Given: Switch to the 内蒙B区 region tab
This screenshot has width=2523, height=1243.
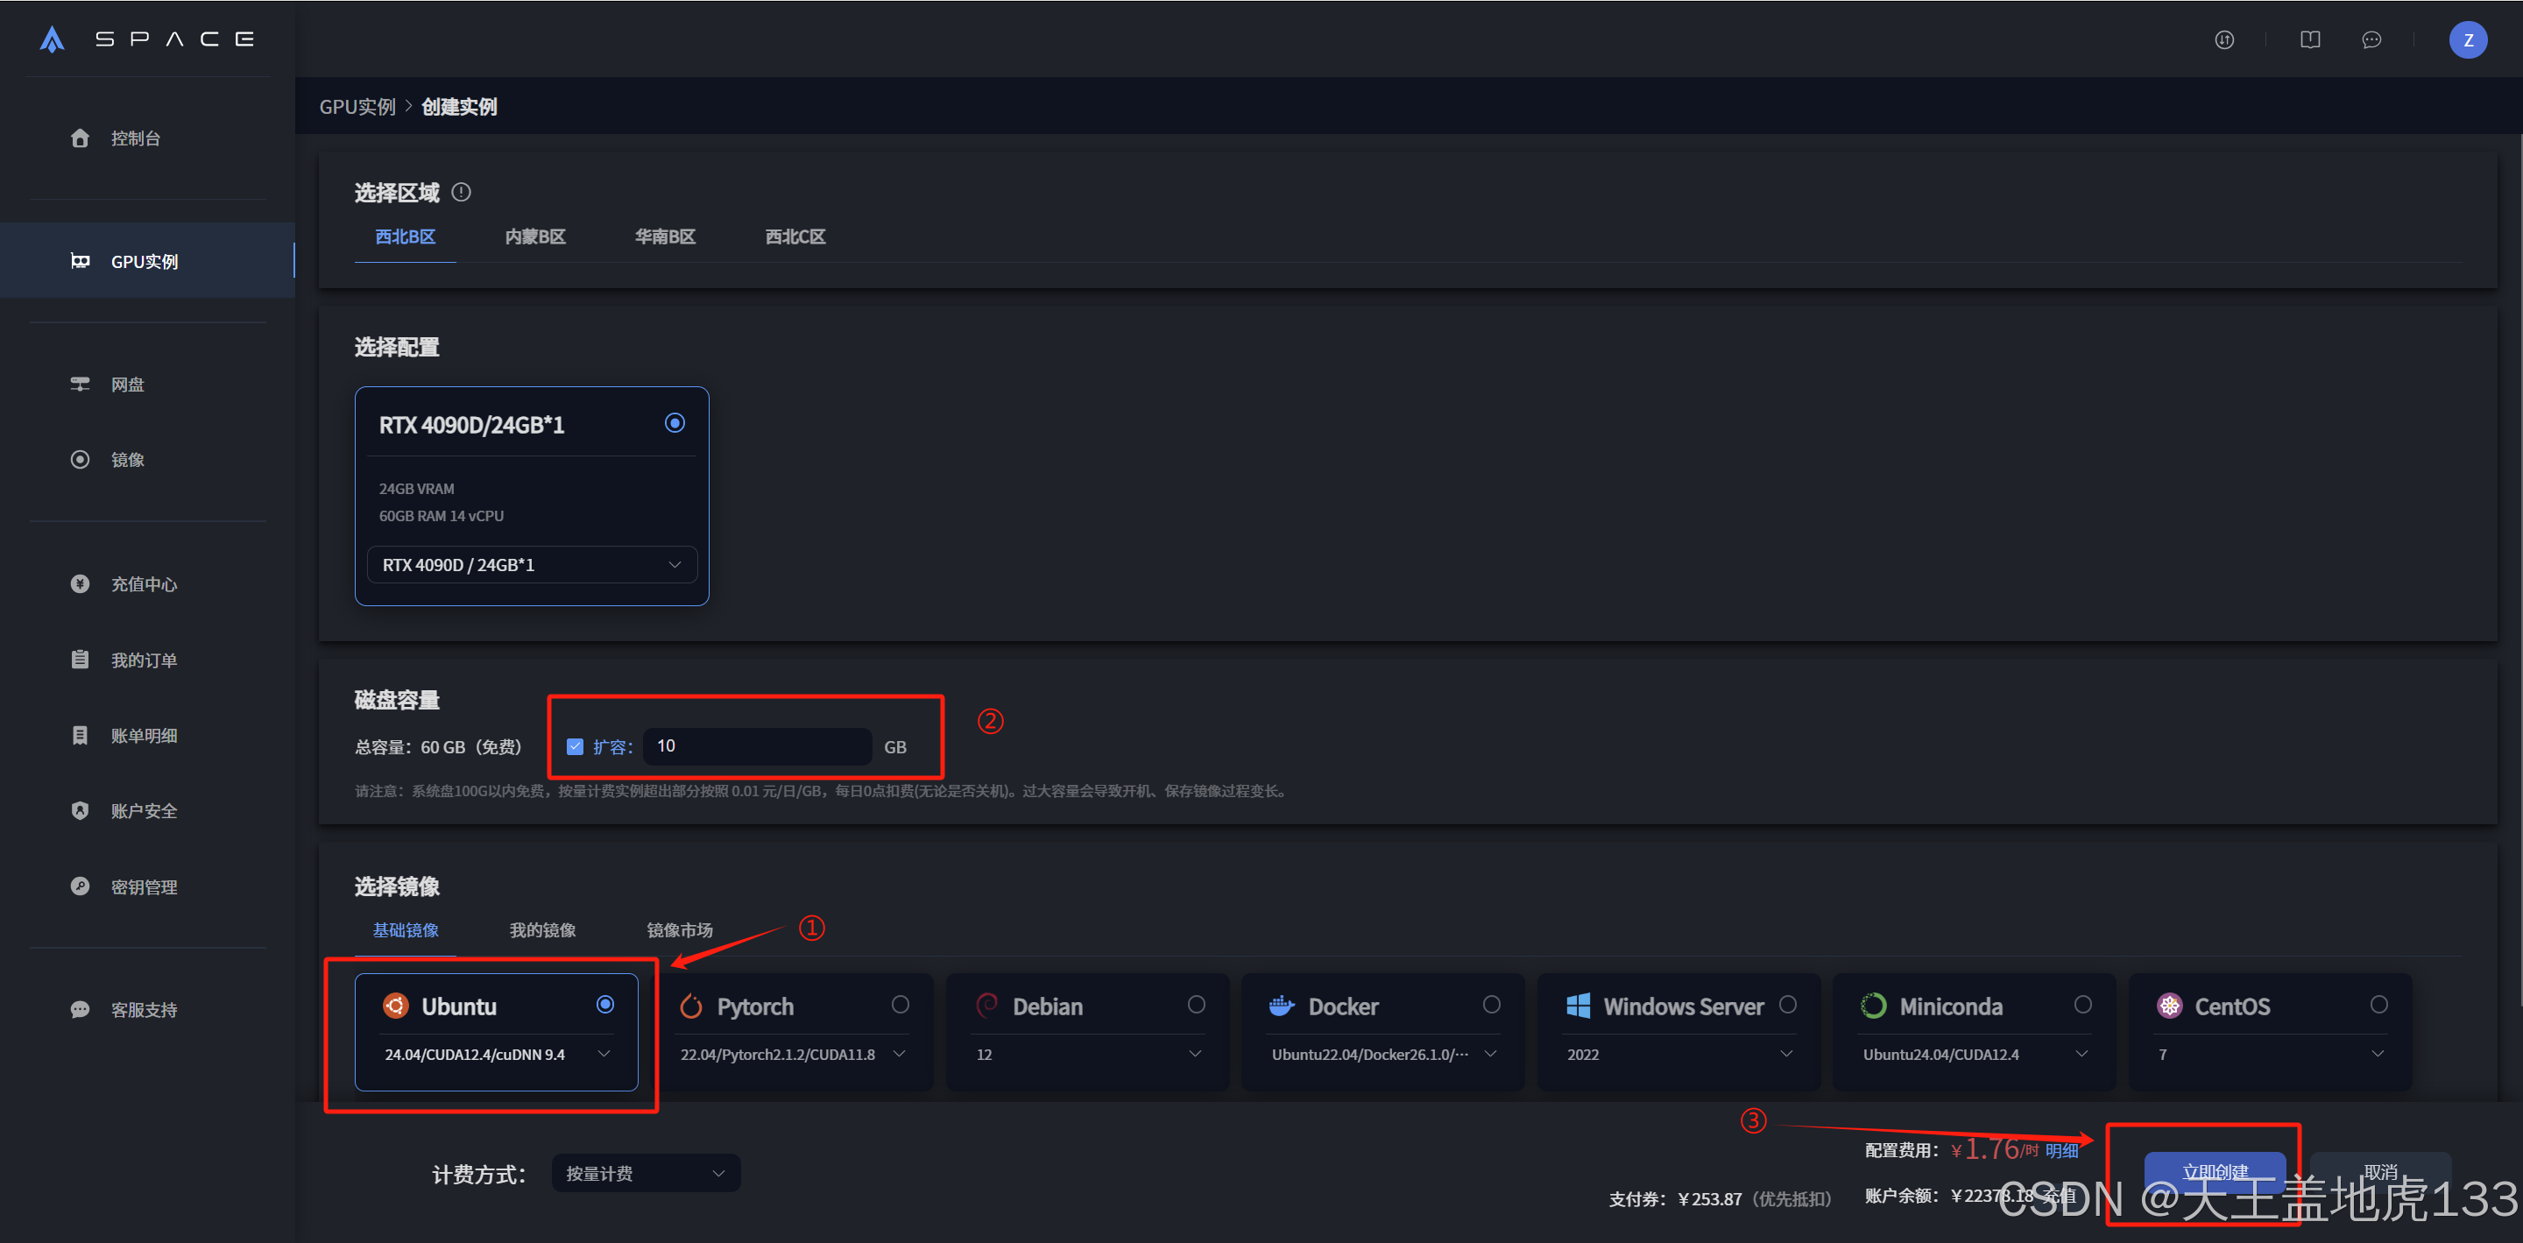Looking at the screenshot, I should point(534,237).
